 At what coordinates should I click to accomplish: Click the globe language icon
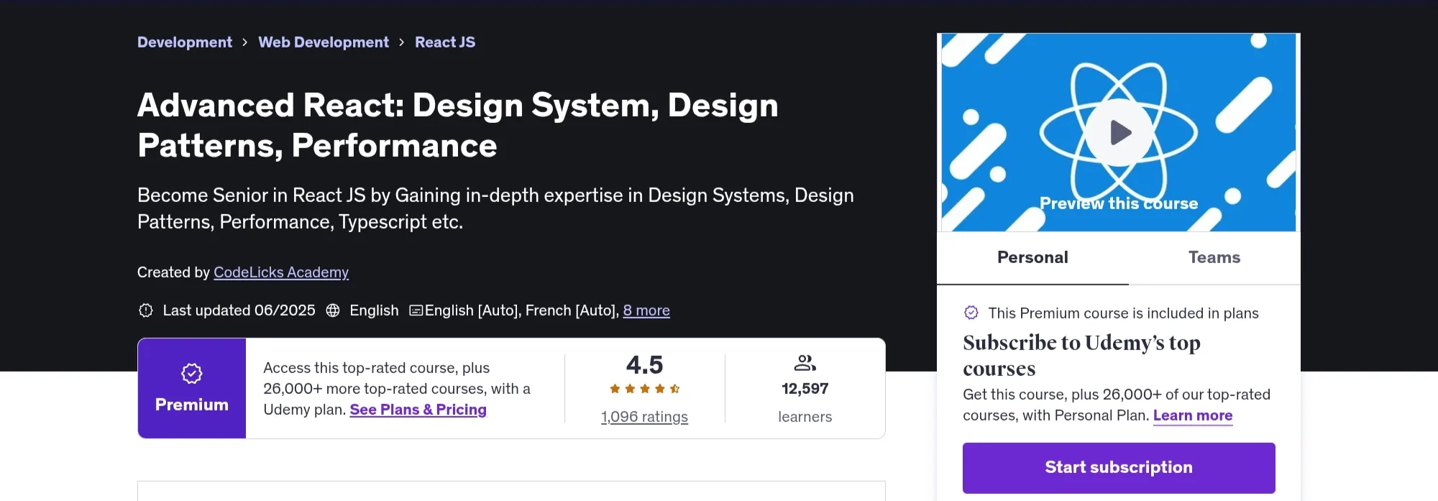click(x=333, y=311)
